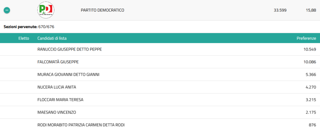Click the 5.366 preference count
The width and height of the screenshot is (320, 130).
(311, 75)
